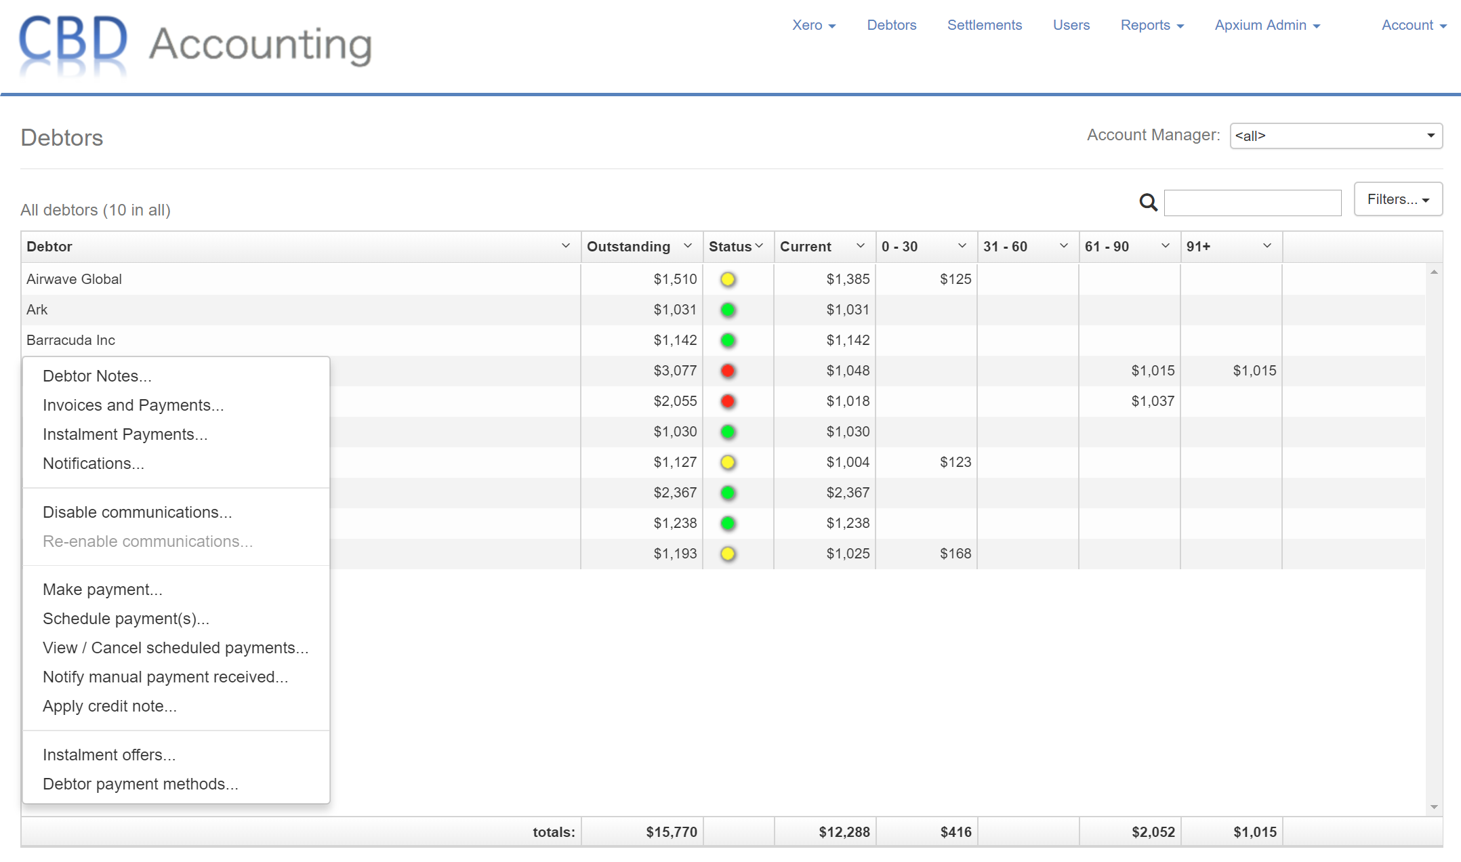Click the $1,037 amount in 61 - 90
Screen dimensions: 1461x862
1153,401
